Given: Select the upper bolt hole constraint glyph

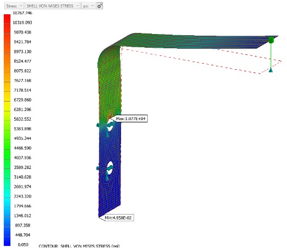Looking at the screenshot, I should click(x=109, y=128).
